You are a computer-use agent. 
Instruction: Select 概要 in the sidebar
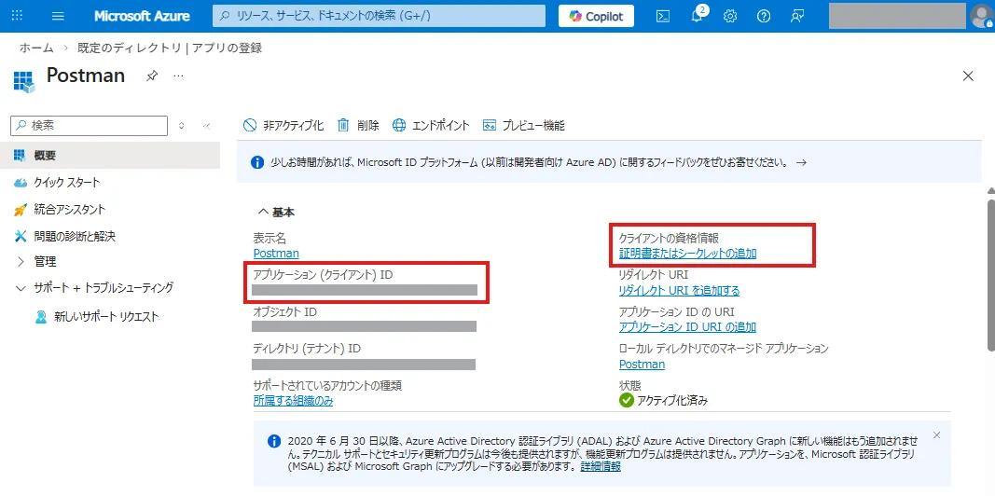[x=110, y=156]
